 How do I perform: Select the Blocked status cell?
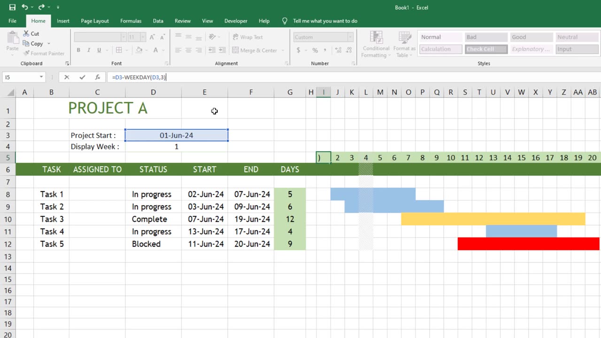click(x=153, y=244)
